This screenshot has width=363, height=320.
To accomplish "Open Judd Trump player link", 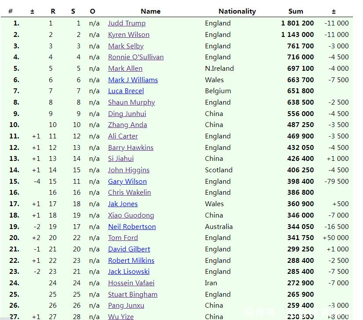I will [127, 23].
